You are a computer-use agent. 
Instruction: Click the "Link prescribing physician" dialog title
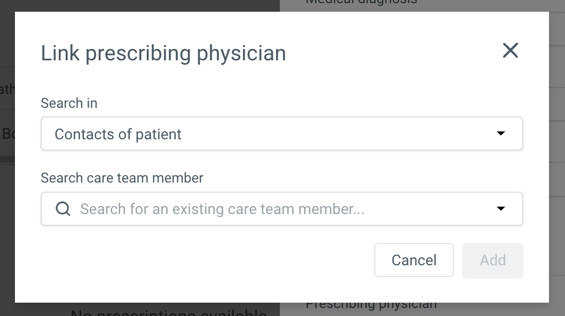point(163,53)
